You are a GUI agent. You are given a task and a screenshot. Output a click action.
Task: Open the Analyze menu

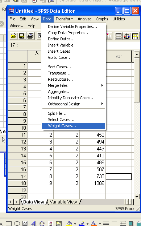(84, 19)
